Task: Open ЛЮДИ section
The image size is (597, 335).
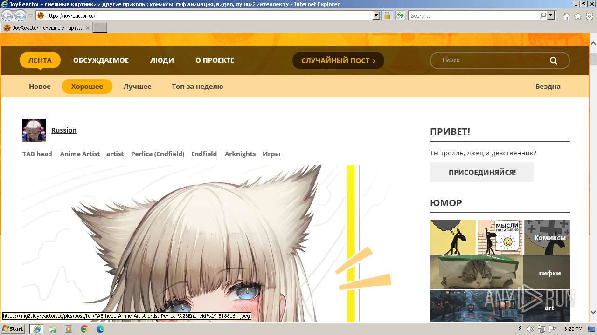Action: 162,60
